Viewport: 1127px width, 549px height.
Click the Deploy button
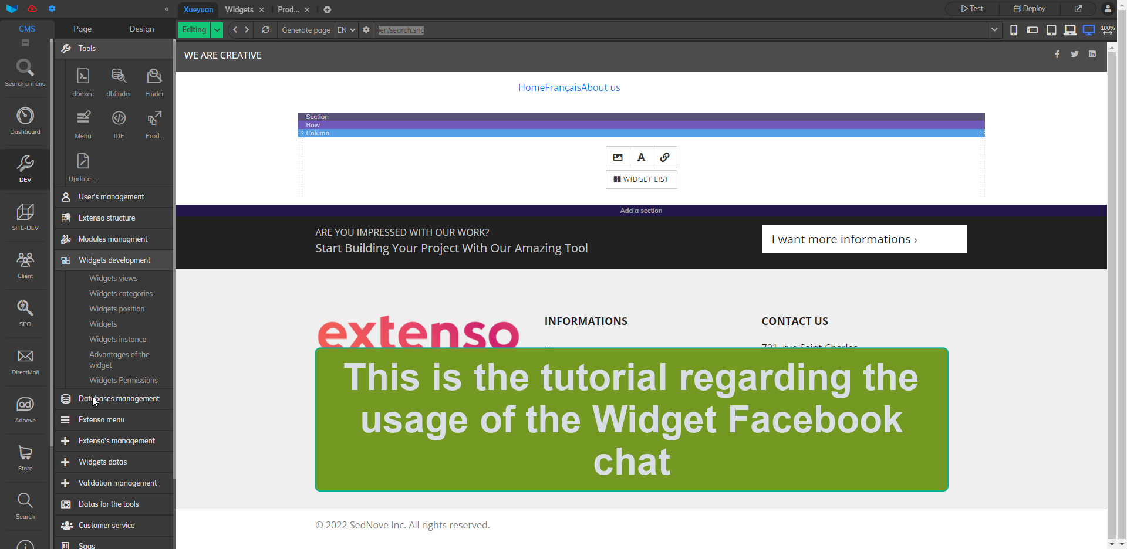pyautogui.click(x=1030, y=9)
